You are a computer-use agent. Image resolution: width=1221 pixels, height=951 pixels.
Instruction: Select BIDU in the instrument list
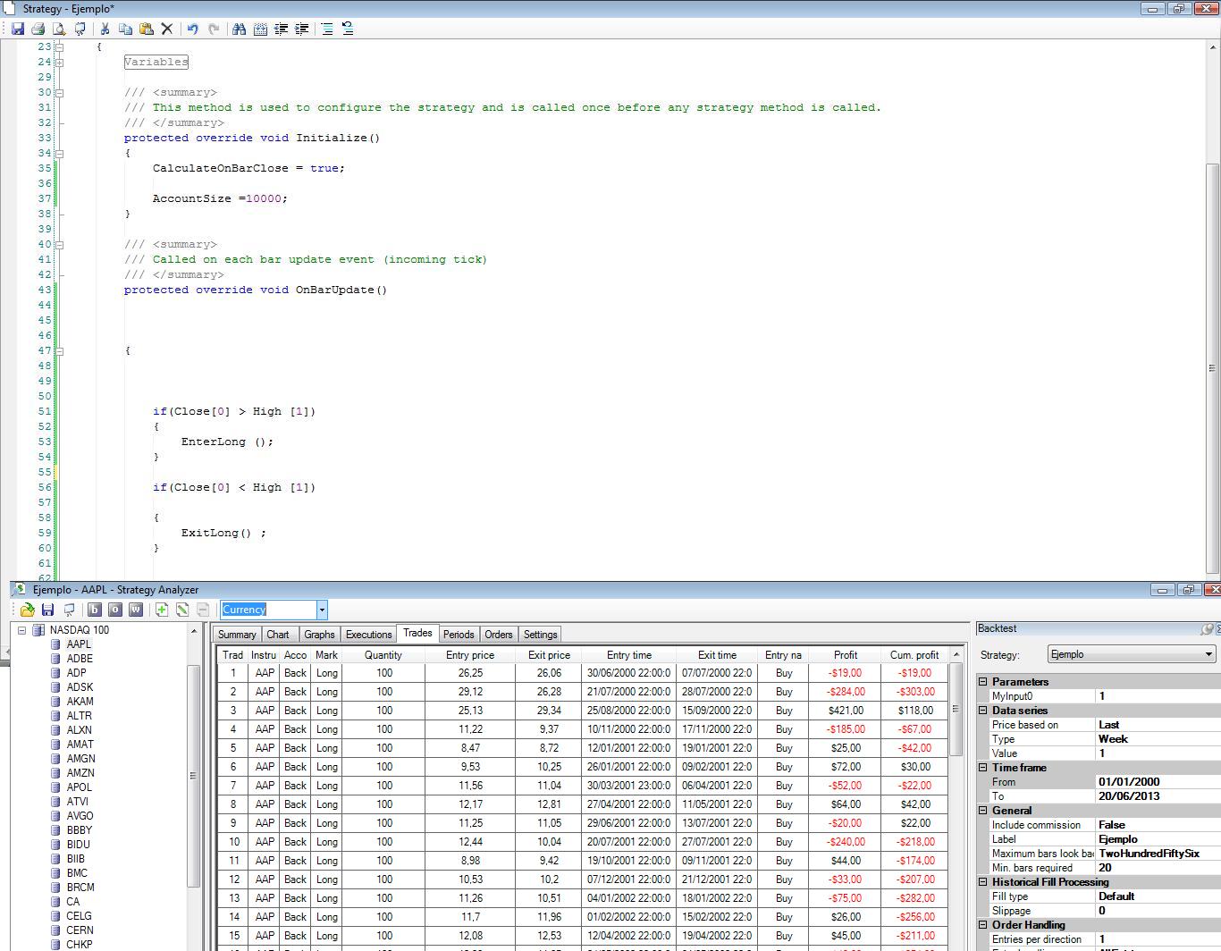[79, 845]
